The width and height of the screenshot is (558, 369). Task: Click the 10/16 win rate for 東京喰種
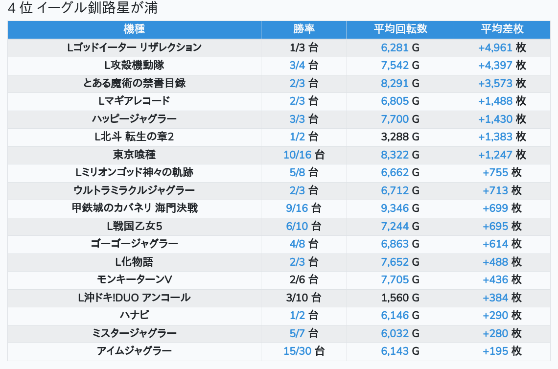pyautogui.click(x=298, y=155)
